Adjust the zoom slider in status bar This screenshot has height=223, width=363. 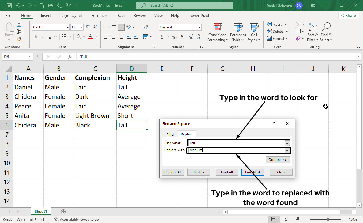(328, 219)
